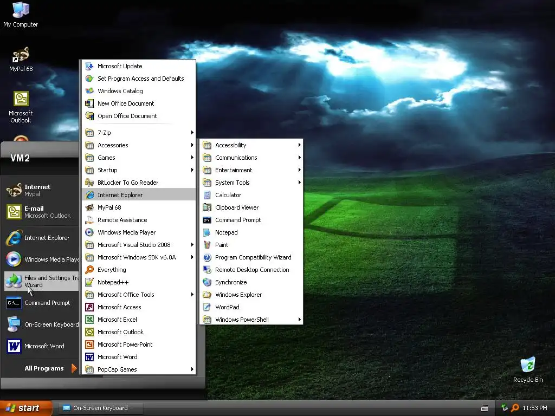555x416 pixels.
Task: Launch Microsoft Access icon
Action: pos(89,307)
